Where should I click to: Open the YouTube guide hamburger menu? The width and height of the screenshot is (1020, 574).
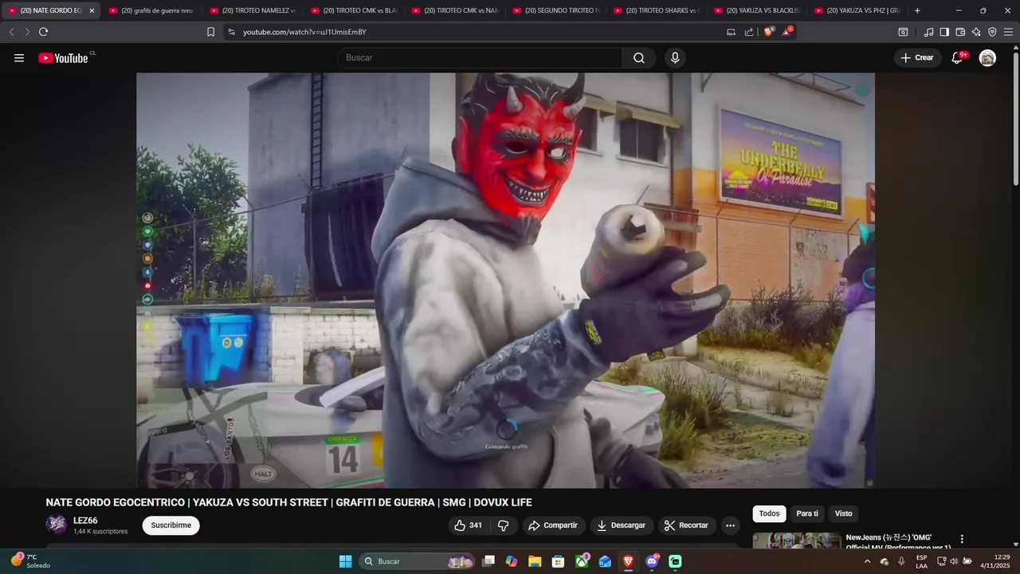[19, 58]
